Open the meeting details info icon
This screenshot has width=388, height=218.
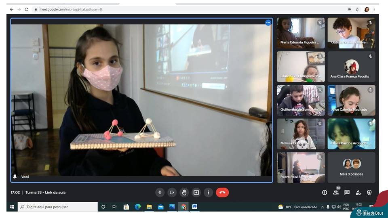(324, 193)
